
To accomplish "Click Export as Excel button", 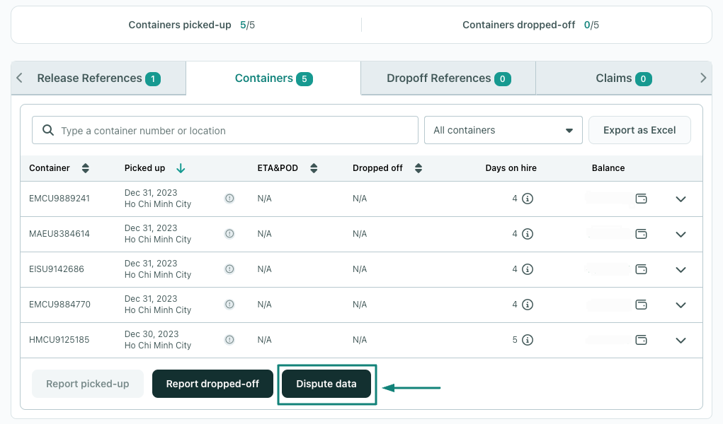I will pos(639,130).
